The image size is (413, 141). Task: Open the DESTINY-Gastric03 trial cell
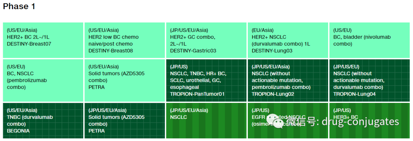click(x=206, y=40)
